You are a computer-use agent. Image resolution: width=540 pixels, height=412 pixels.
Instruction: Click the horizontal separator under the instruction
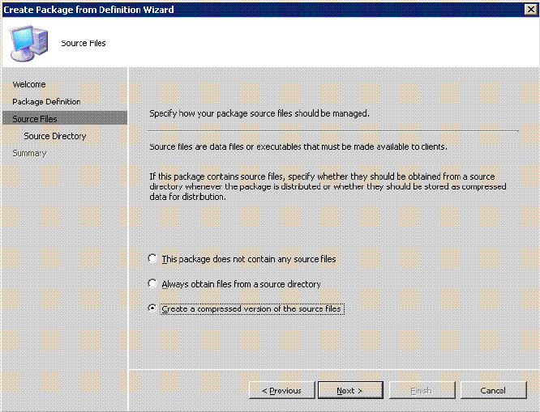coord(332,130)
